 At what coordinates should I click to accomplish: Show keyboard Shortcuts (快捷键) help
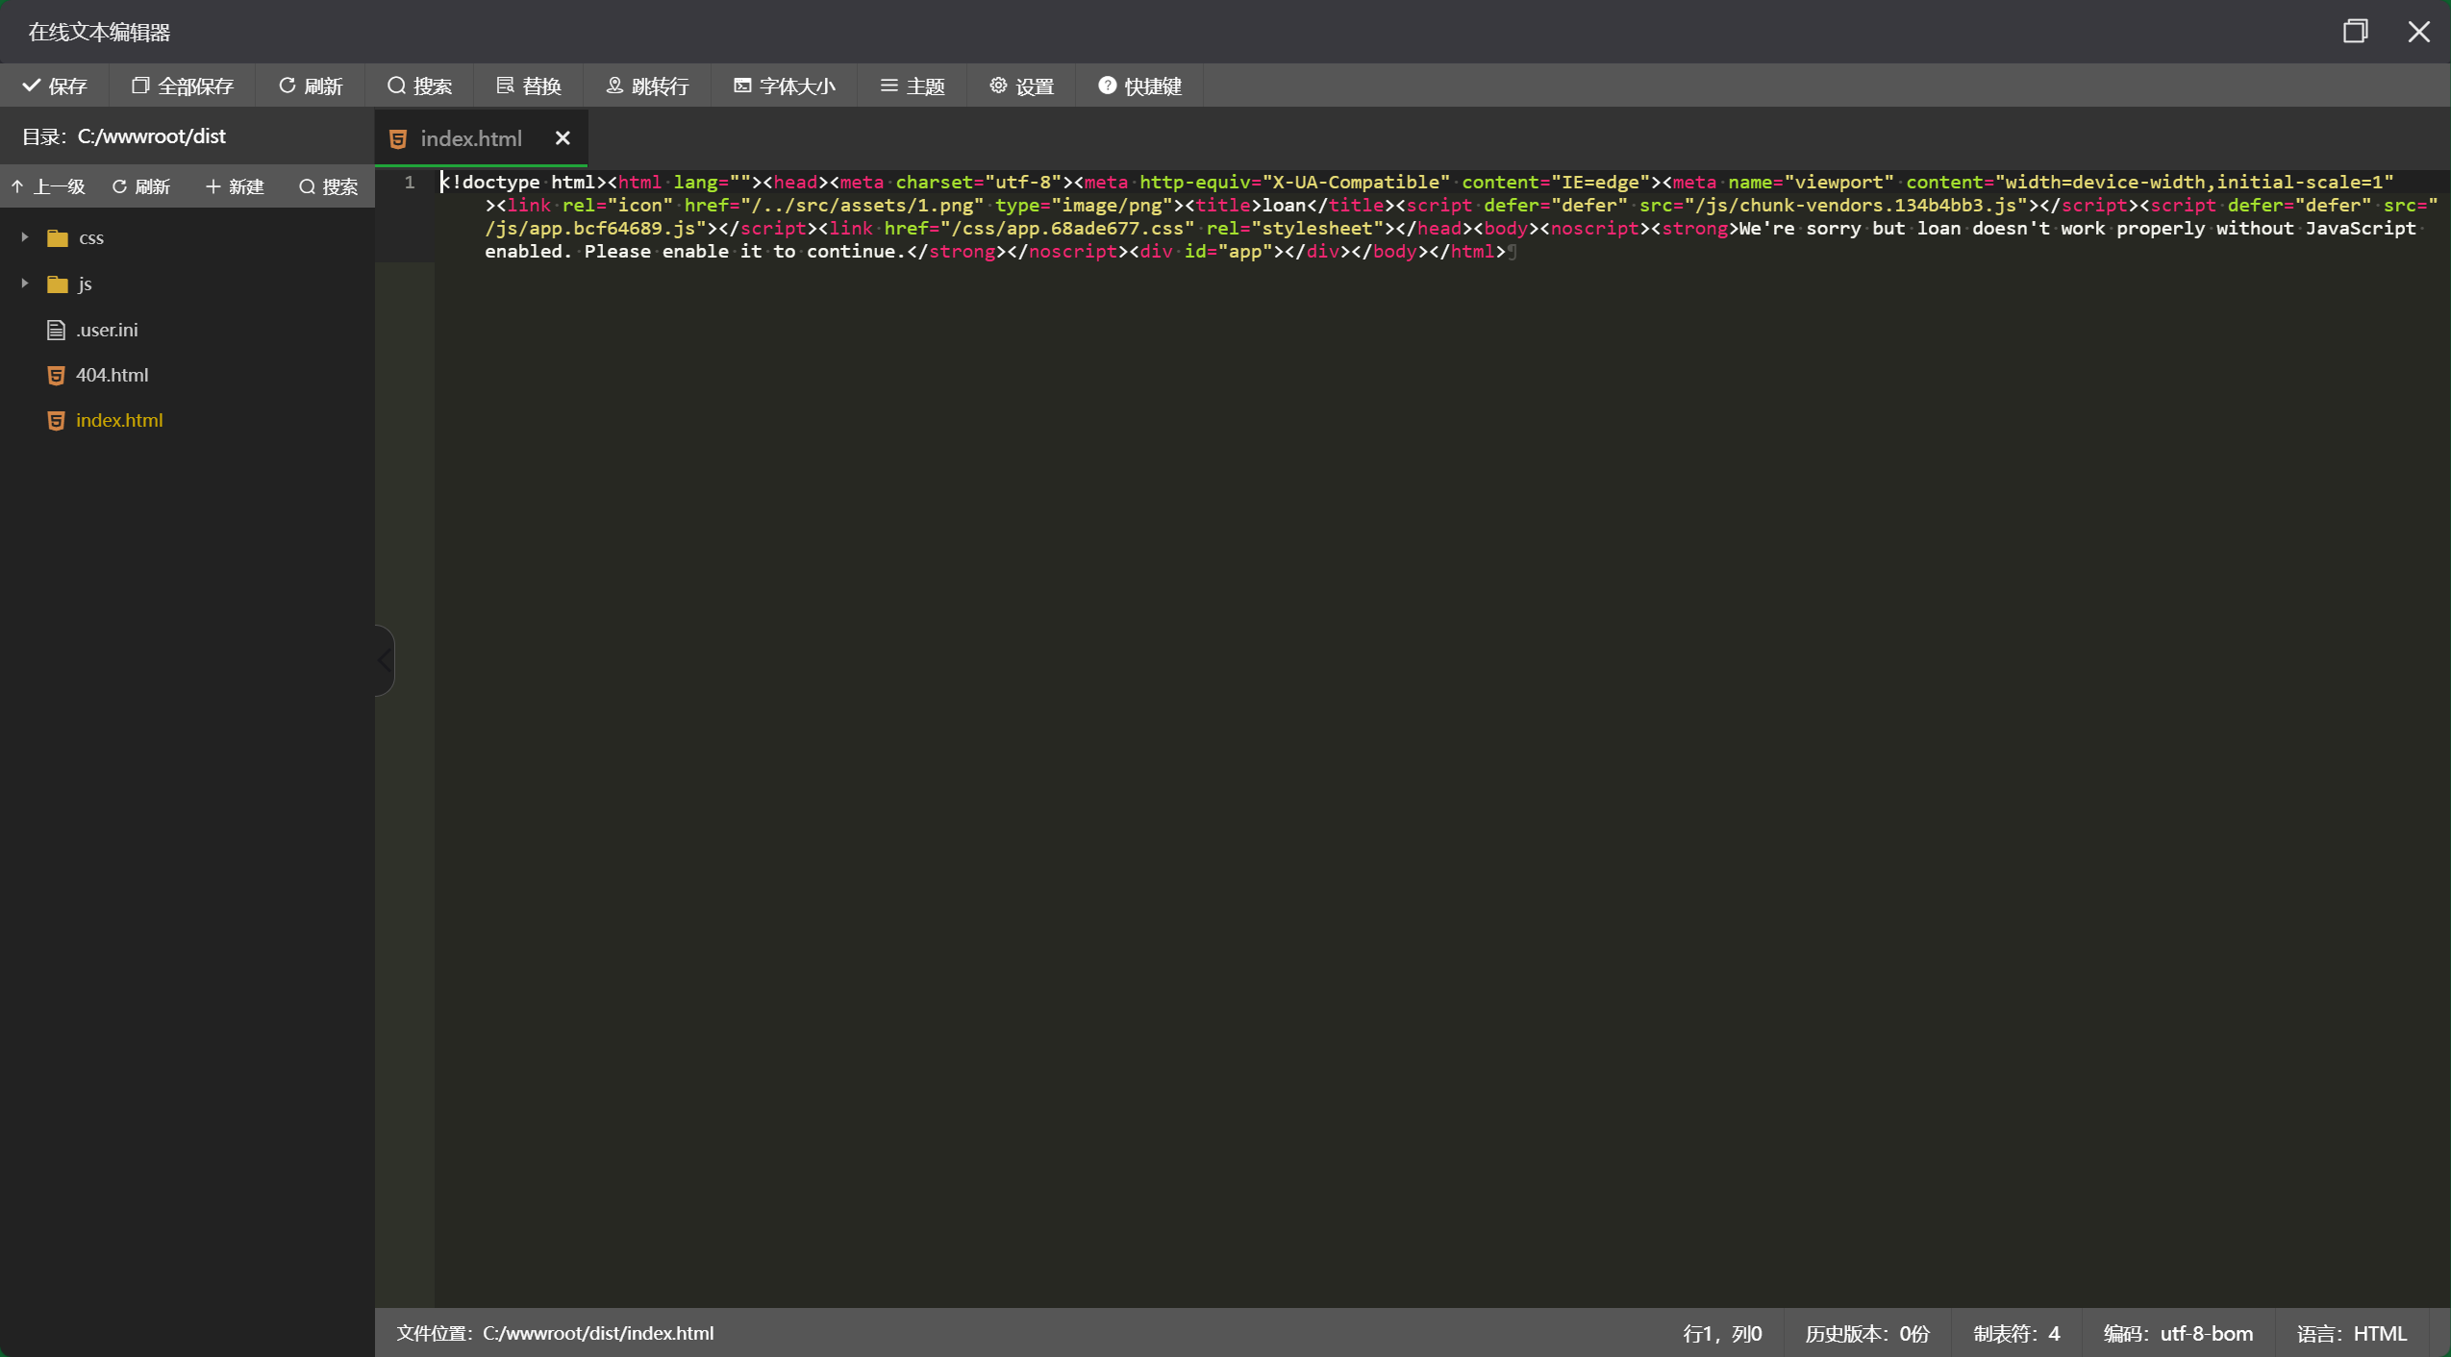point(1139,86)
